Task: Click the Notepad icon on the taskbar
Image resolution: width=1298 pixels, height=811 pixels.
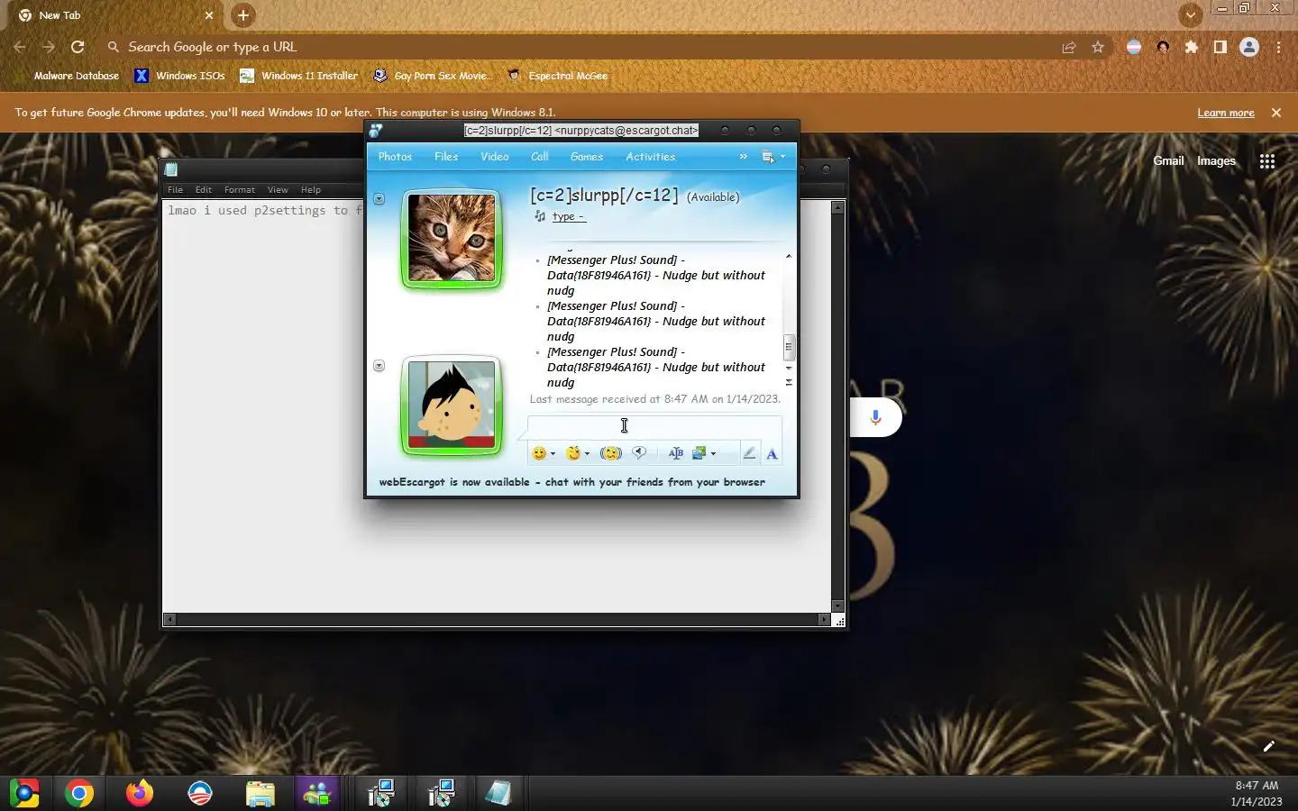Action: (498, 793)
